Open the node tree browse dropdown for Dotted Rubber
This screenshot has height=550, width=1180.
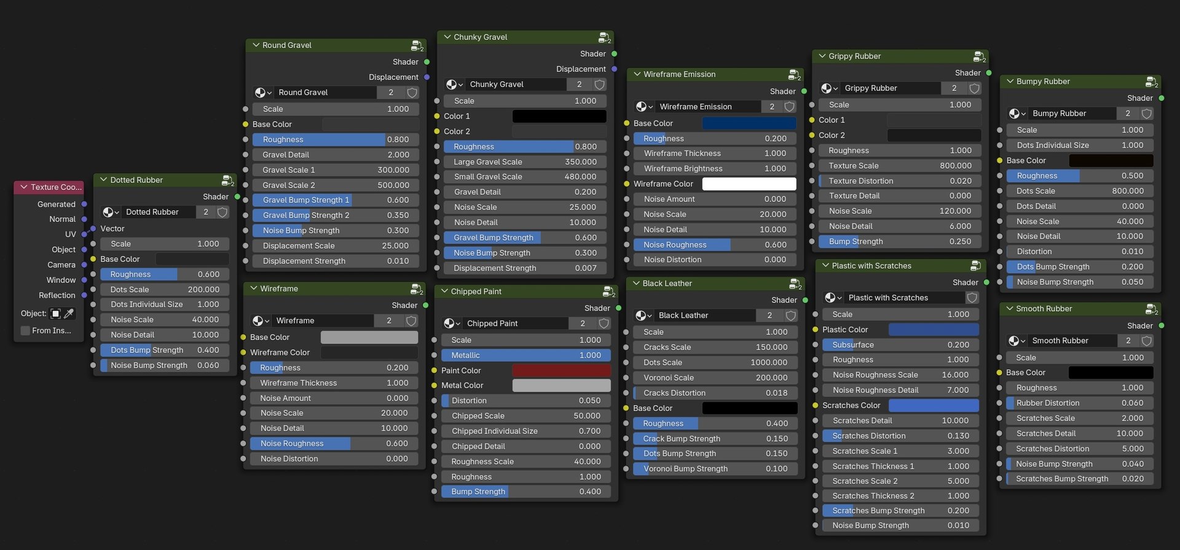coord(111,212)
